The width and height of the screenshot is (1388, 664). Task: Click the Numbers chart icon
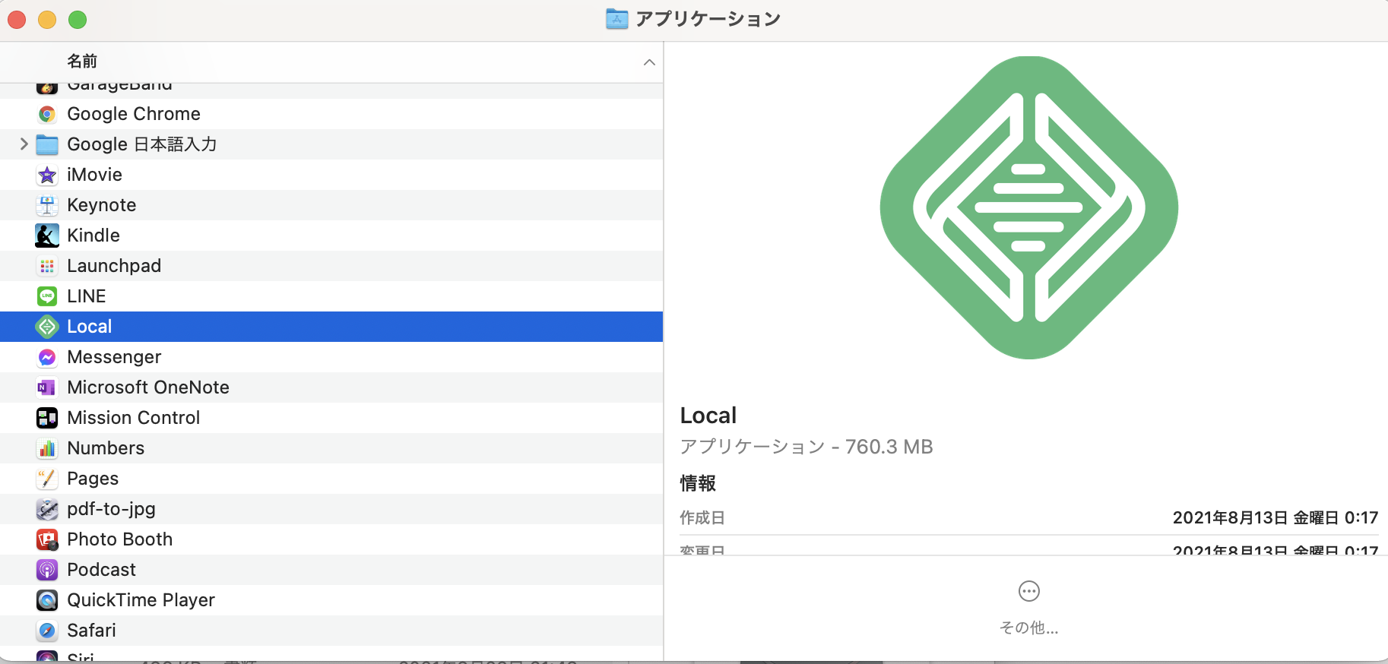pos(47,448)
